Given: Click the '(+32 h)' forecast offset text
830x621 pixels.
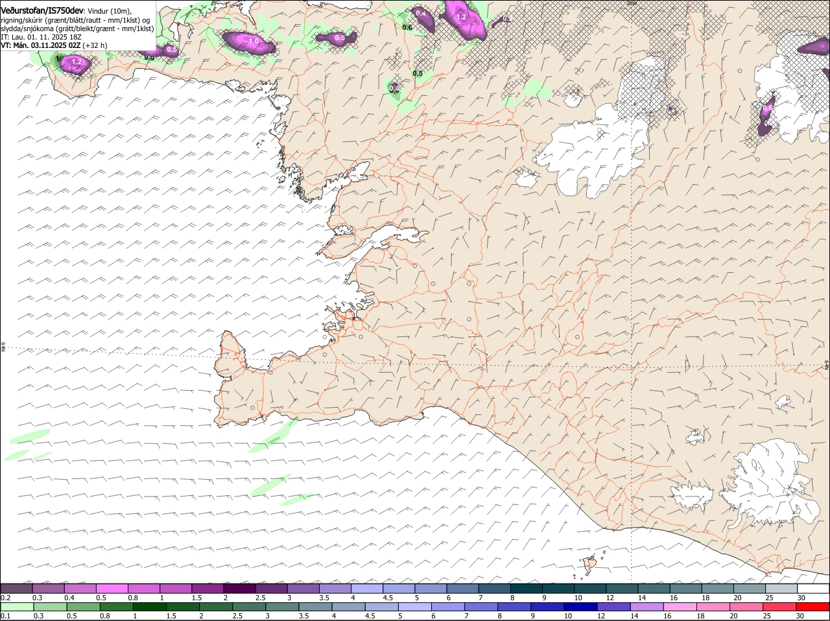Looking at the screenshot, I should (x=95, y=45).
